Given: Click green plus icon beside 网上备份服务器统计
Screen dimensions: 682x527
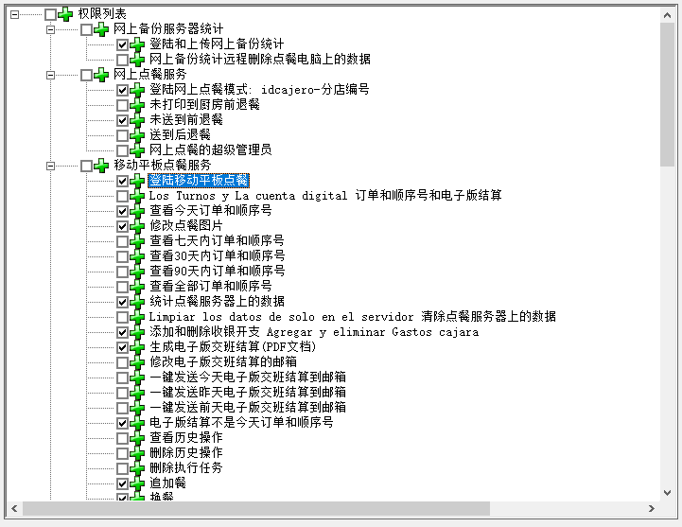Looking at the screenshot, I should [101, 29].
